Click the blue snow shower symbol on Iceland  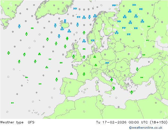65,21
